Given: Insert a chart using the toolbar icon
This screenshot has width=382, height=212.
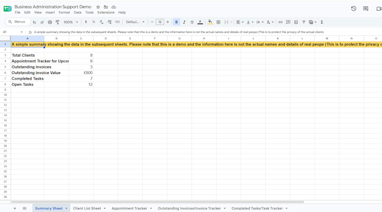Looking at the screenshot, I should [296, 22].
